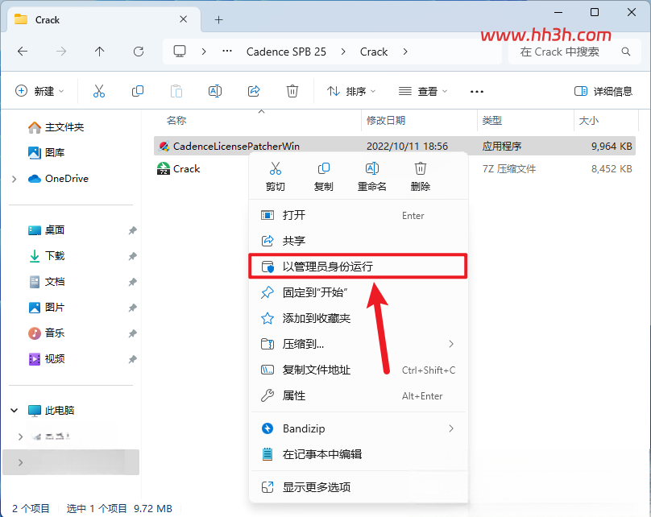Open a new tab with the plus button
This screenshot has width=651, height=517.
click(x=219, y=19)
